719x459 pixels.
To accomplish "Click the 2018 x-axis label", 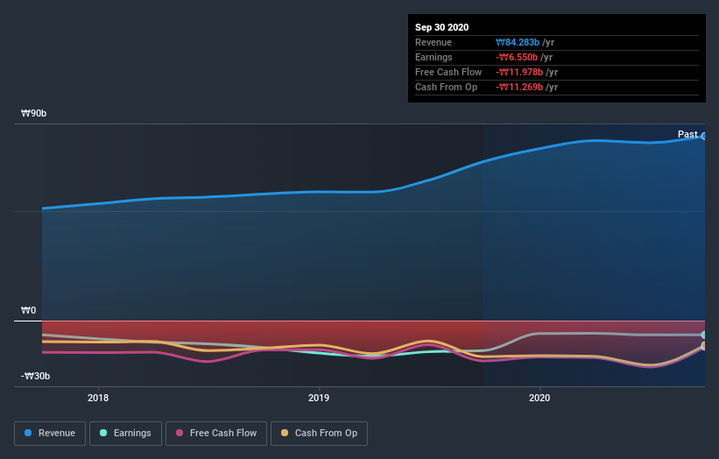I will point(98,398).
